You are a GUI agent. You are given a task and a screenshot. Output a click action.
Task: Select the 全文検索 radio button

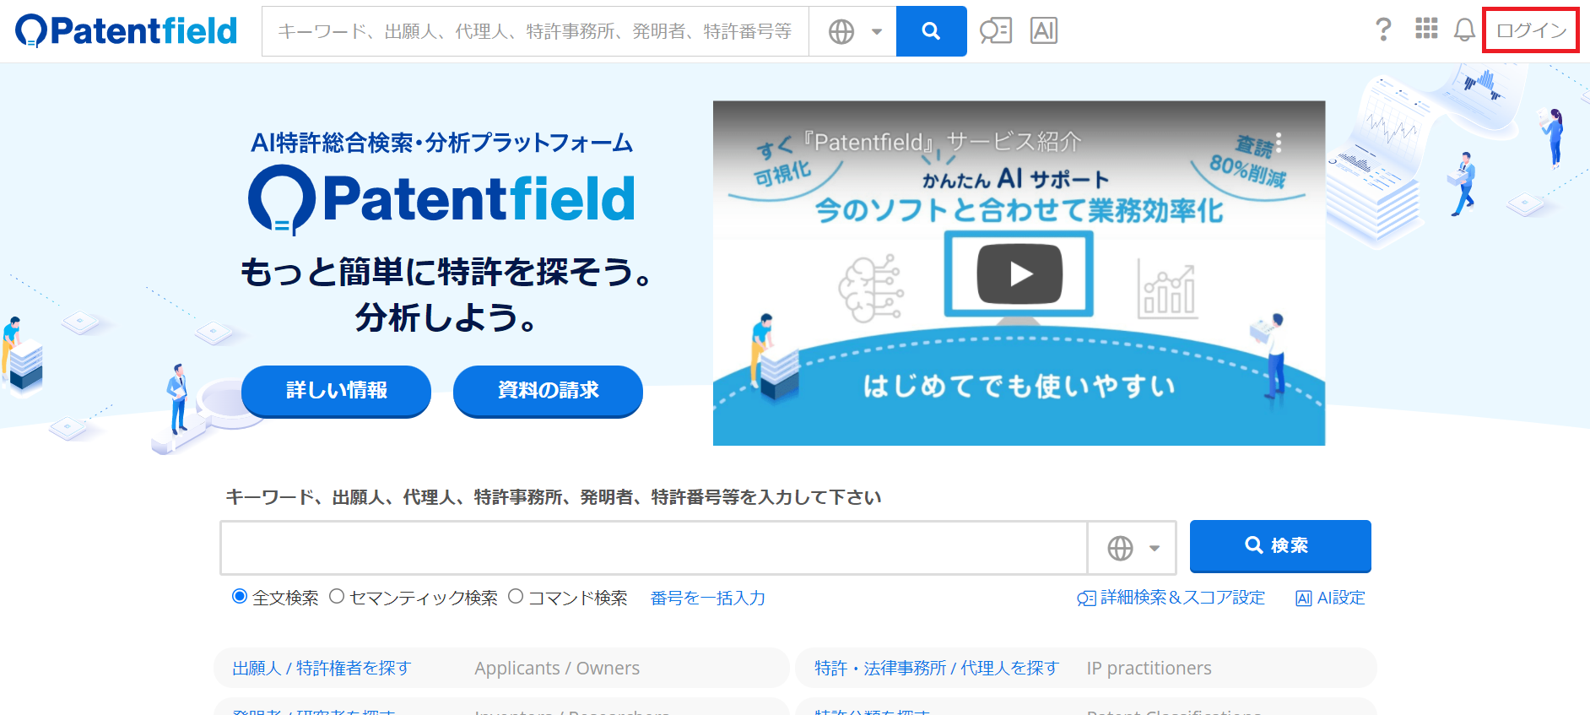coord(240,597)
